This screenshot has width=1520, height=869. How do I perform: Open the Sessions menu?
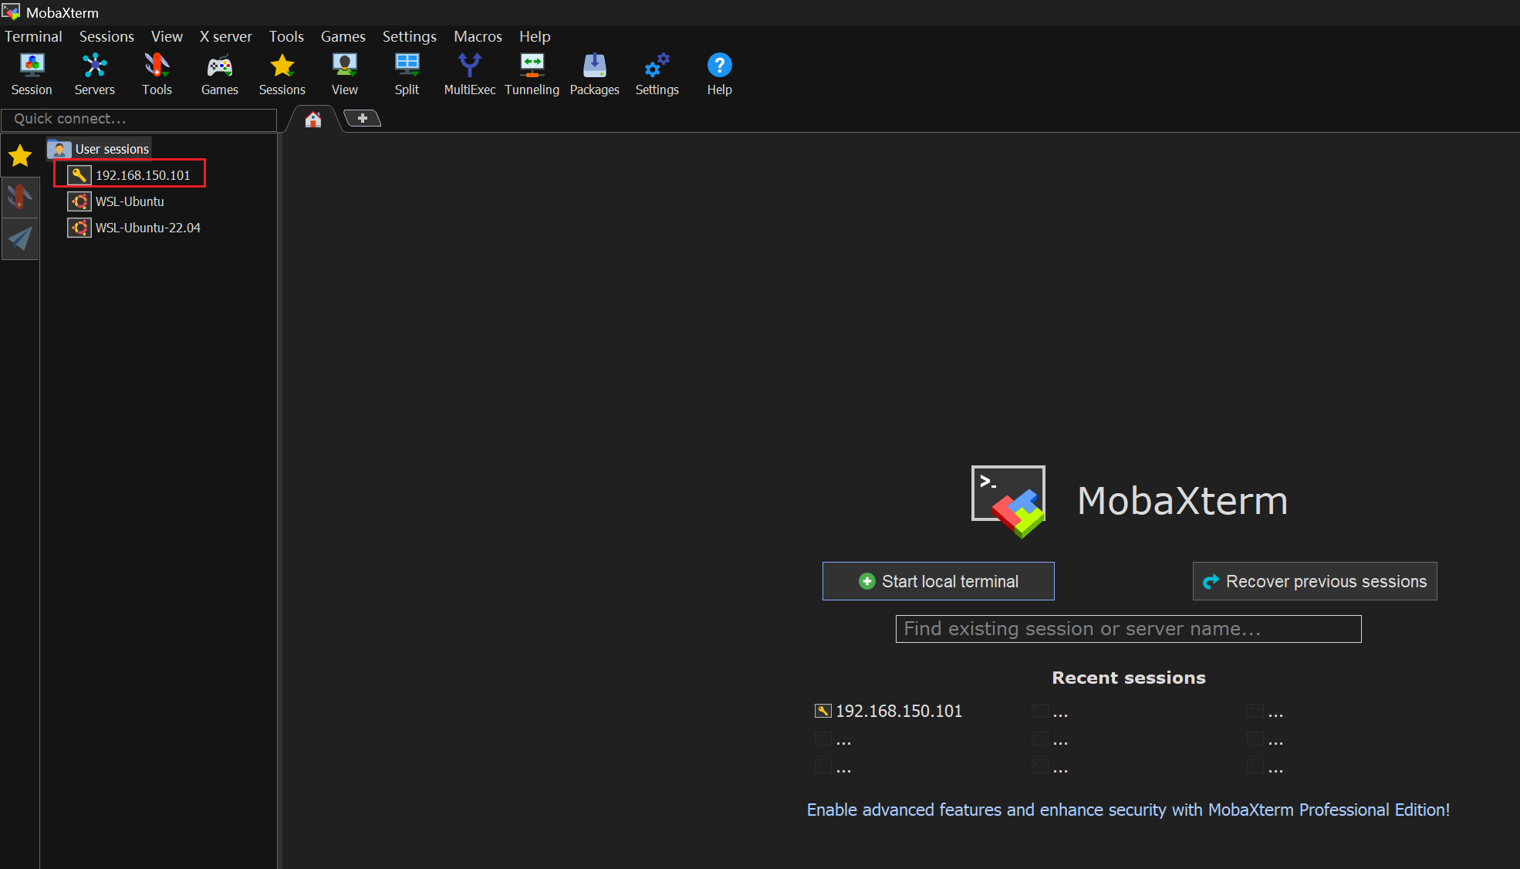(106, 36)
